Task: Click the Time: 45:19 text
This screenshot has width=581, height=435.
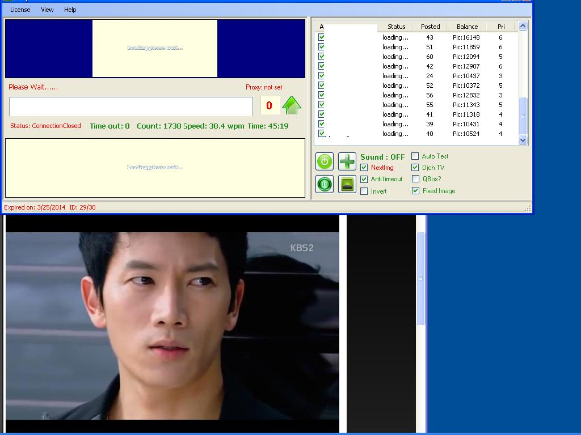Action: 268,126
